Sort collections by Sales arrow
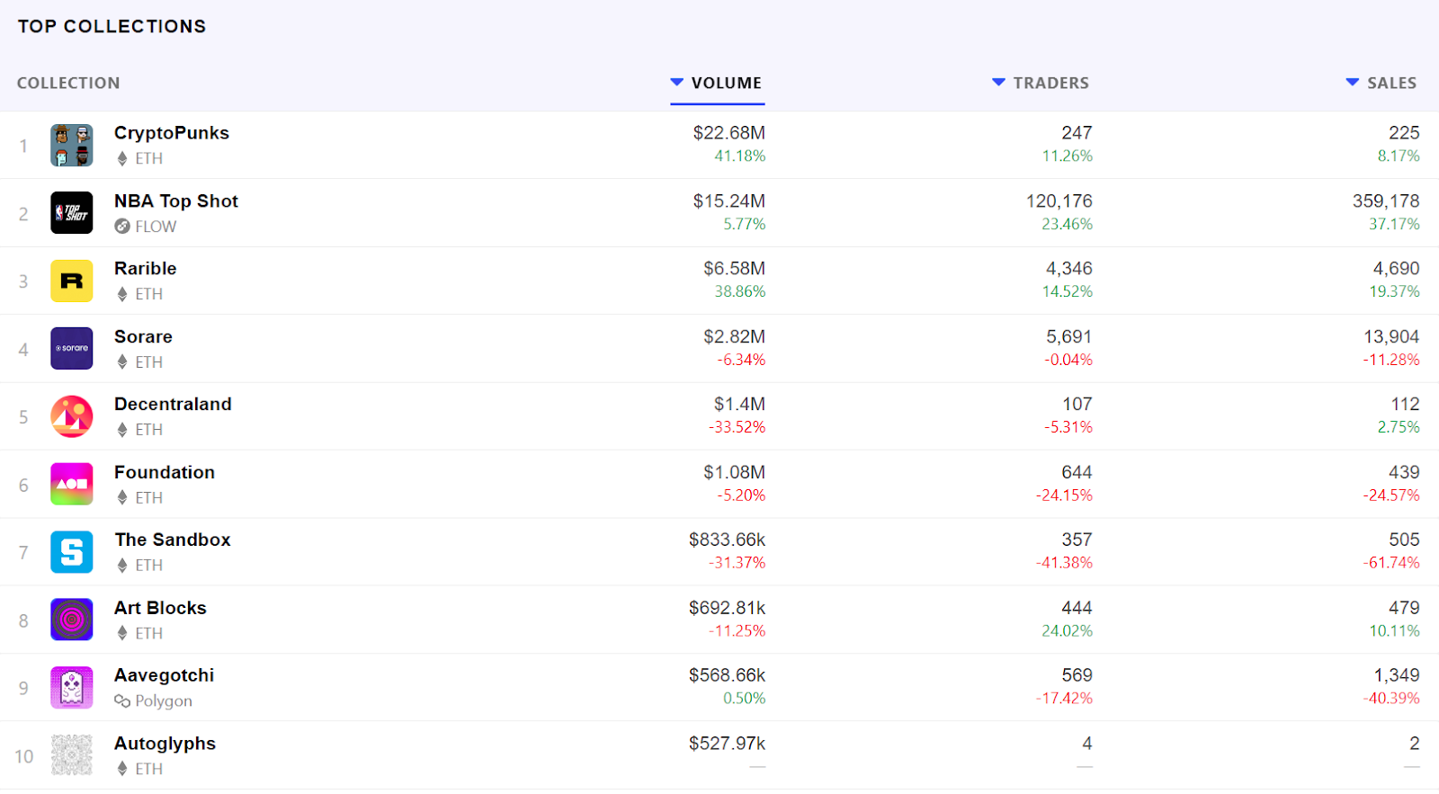This screenshot has width=1439, height=794. coord(1353,83)
